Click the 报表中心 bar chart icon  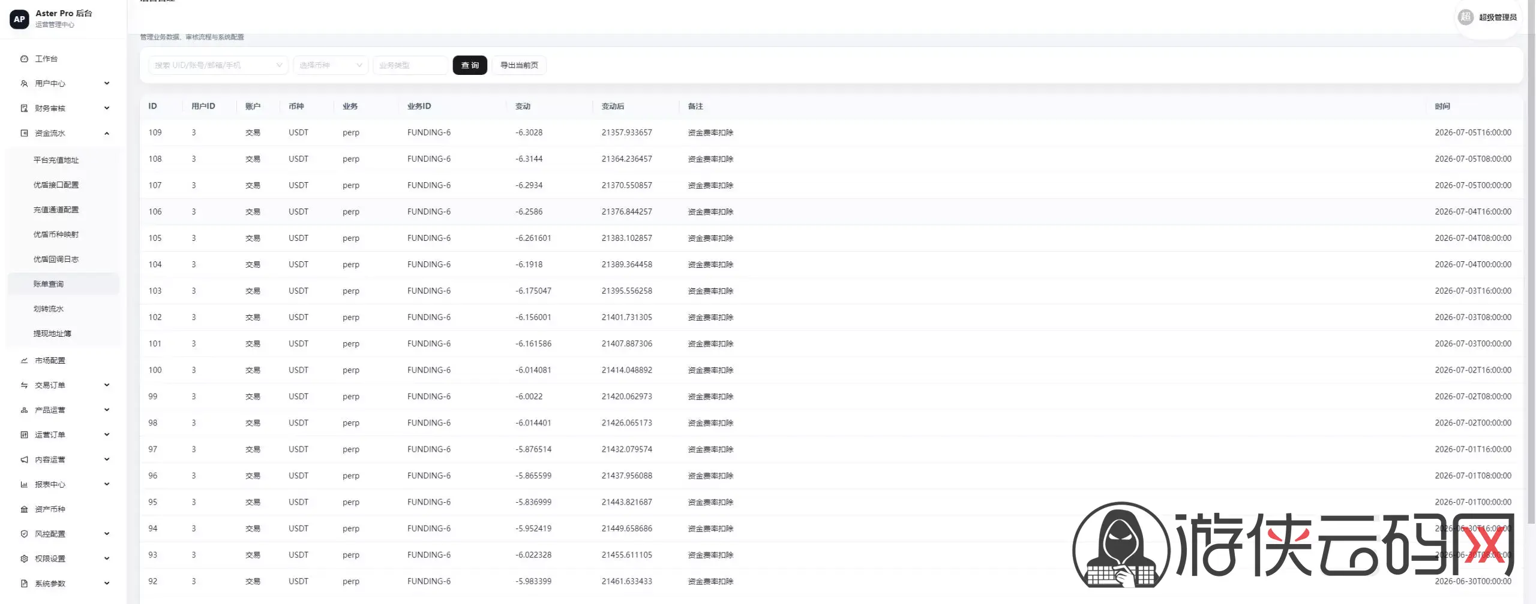24,484
